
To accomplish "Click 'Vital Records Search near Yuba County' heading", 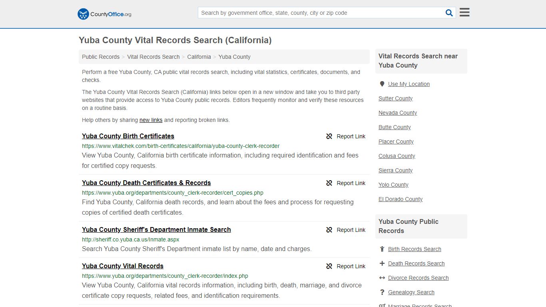I will [x=418, y=61].
